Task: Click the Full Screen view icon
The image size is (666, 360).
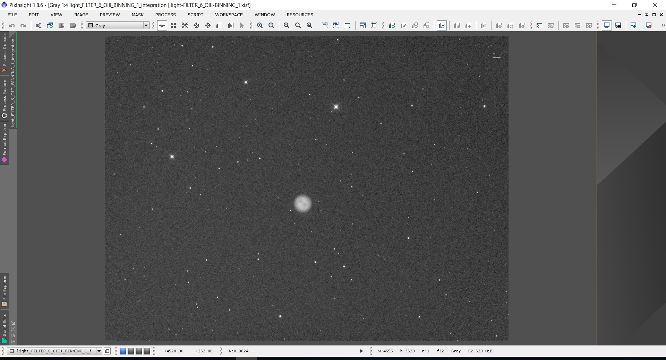Action: [374, 26]
